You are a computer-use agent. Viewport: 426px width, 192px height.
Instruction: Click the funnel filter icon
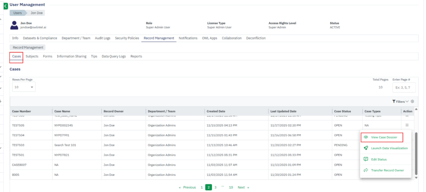394,102
